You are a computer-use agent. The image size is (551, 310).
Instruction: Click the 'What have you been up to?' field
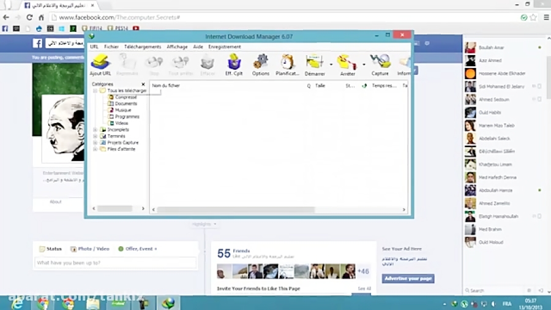[115, 263]
